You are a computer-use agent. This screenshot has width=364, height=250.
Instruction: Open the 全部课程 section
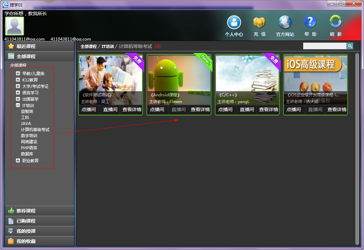point(40,56)
